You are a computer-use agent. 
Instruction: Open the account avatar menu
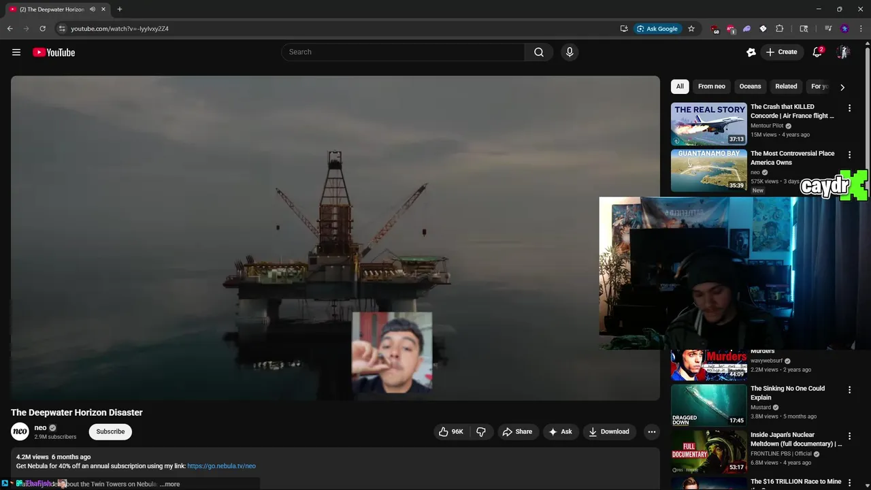coord(843,52)
